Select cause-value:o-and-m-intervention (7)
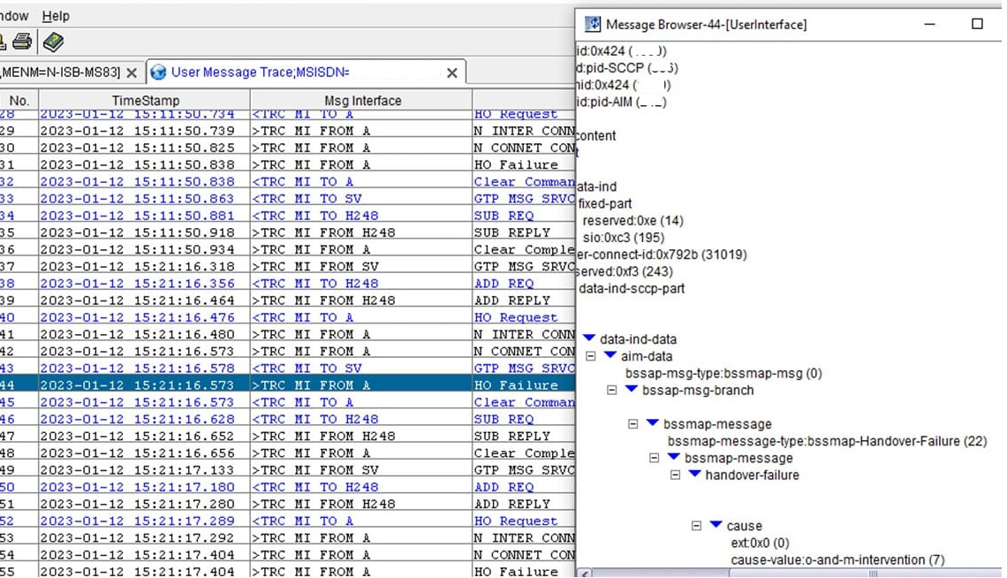 point(837,560)
